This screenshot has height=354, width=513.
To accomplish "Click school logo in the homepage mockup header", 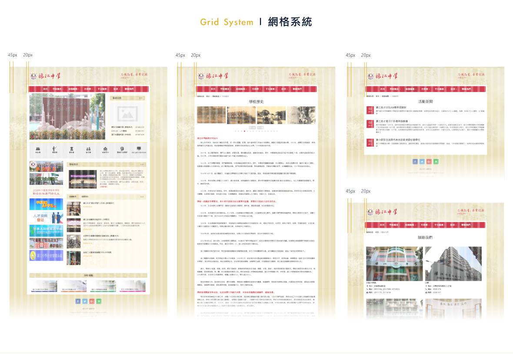I will click(46, 76).
